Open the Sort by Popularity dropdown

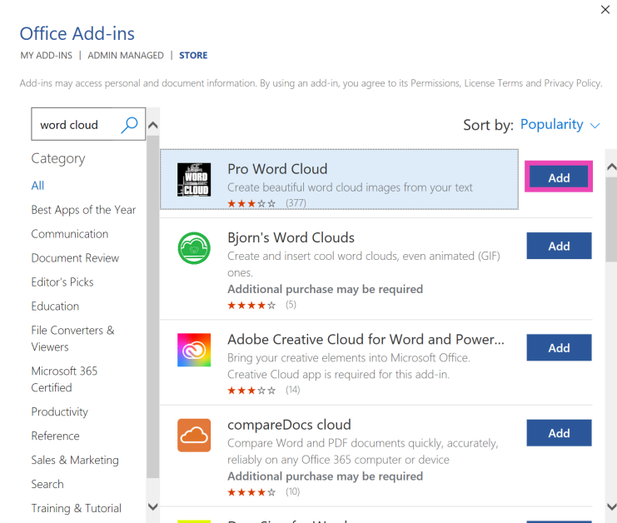click(x=560, y=125)
